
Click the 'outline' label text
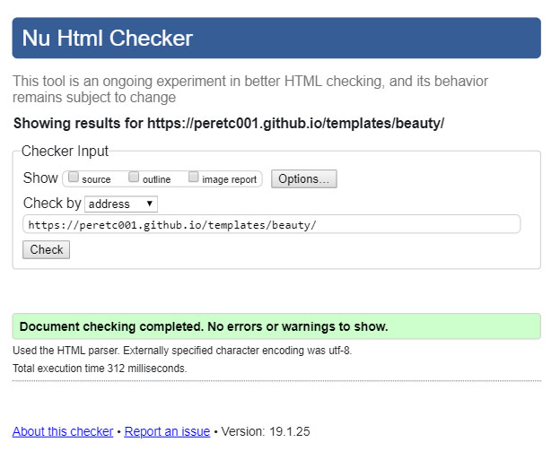(x=157, y=179)
